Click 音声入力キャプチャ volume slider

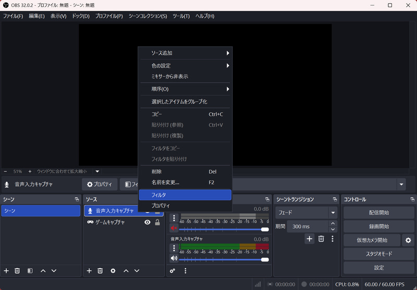(224, 259)
